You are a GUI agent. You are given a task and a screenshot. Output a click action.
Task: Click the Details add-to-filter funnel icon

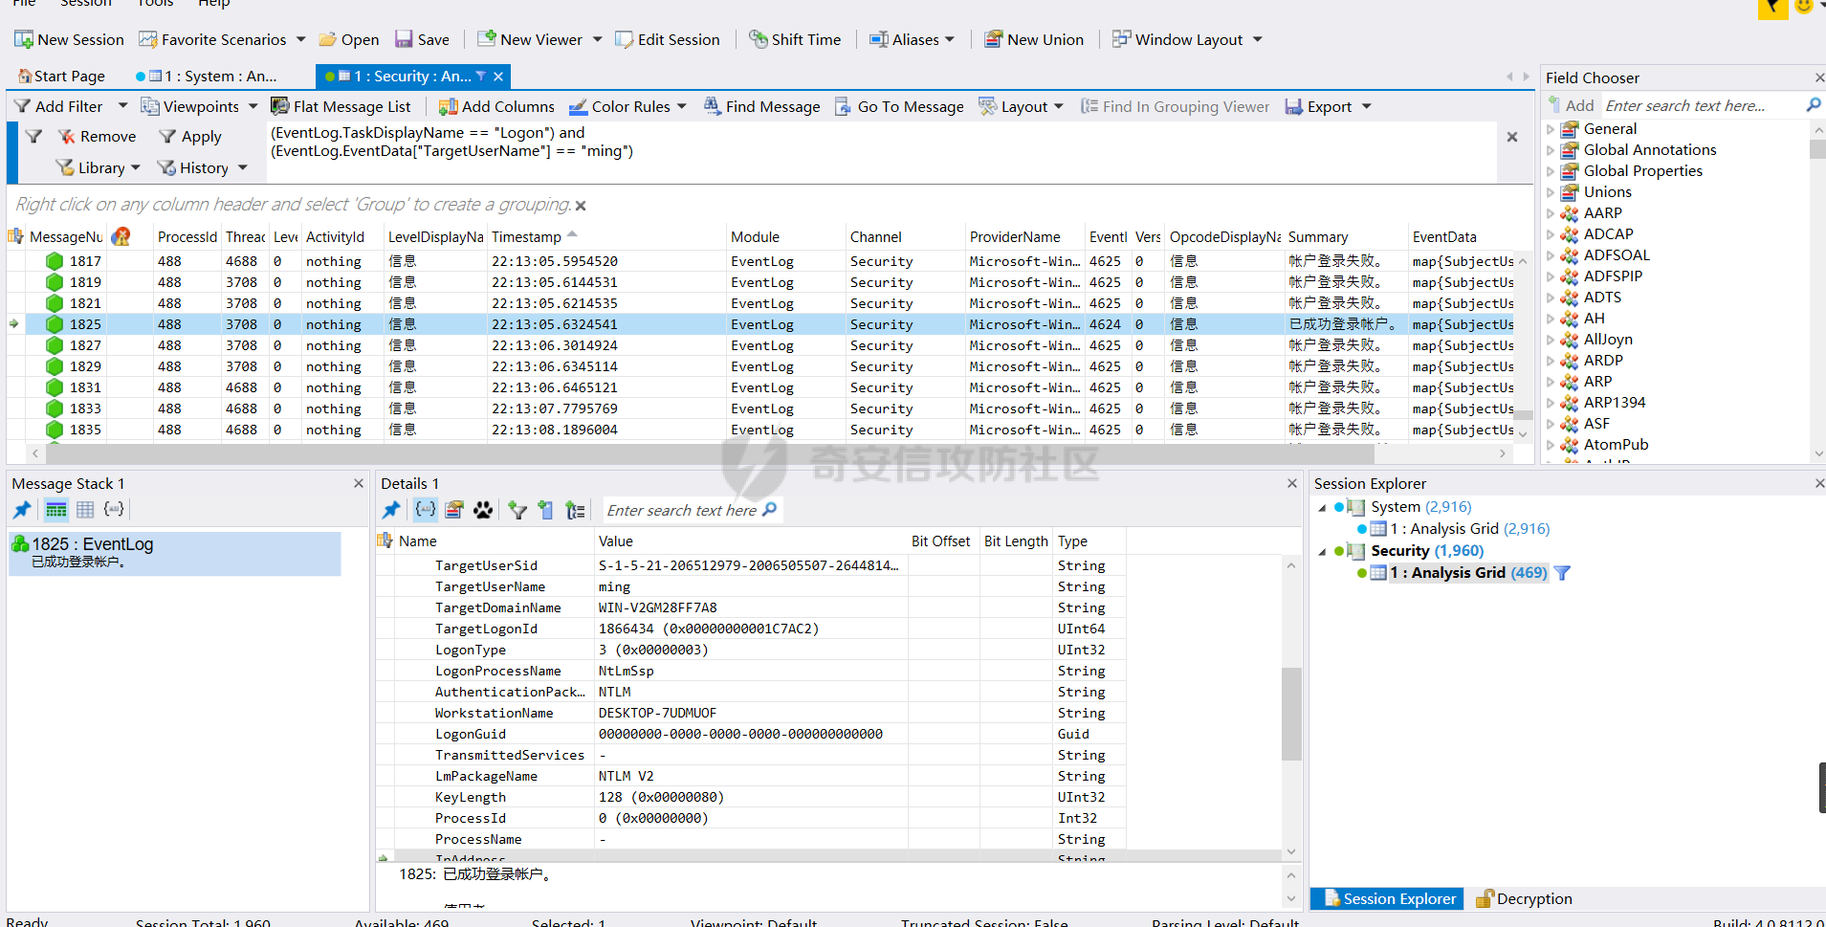coord(517,510)
